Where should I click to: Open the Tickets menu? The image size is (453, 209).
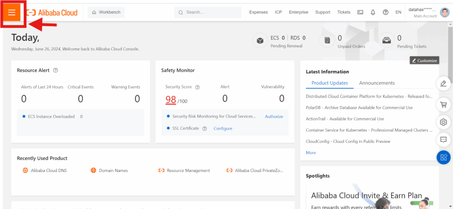tap(344, 12)
